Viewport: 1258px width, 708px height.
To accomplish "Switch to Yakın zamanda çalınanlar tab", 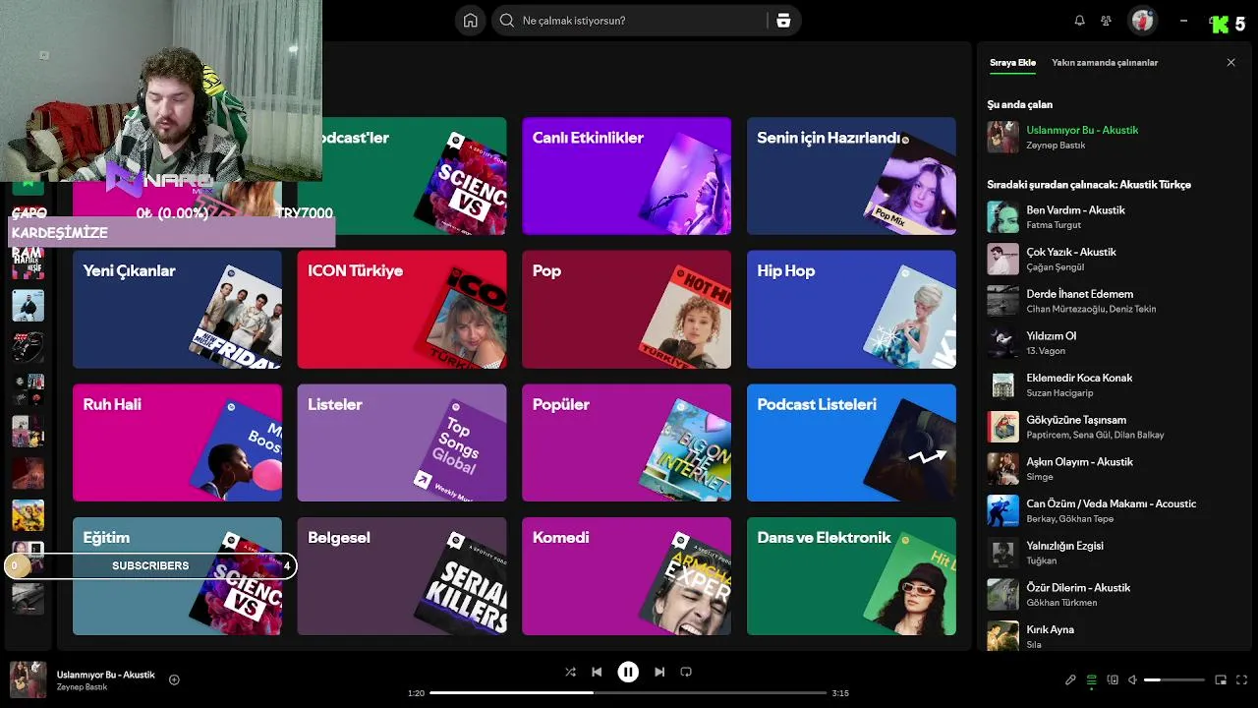I will 1105,62.
